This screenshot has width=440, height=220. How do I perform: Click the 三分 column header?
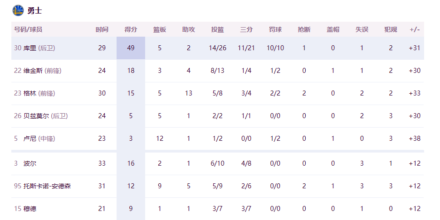[246, 29]
